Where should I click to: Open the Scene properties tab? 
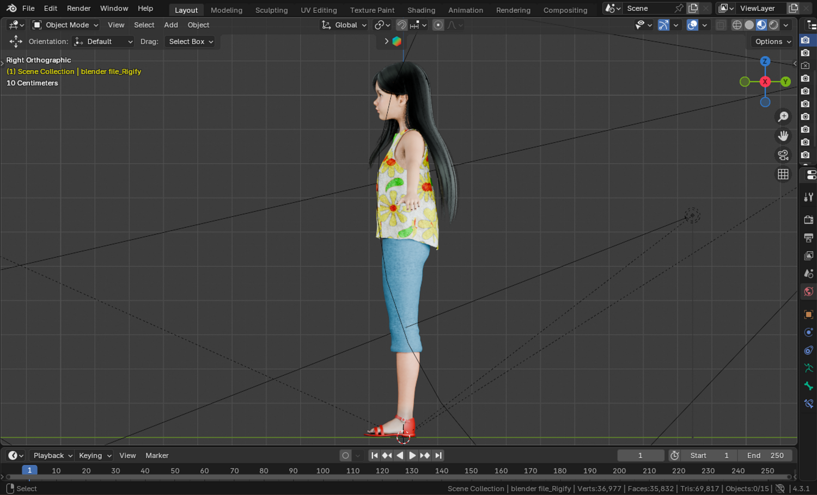809,274
